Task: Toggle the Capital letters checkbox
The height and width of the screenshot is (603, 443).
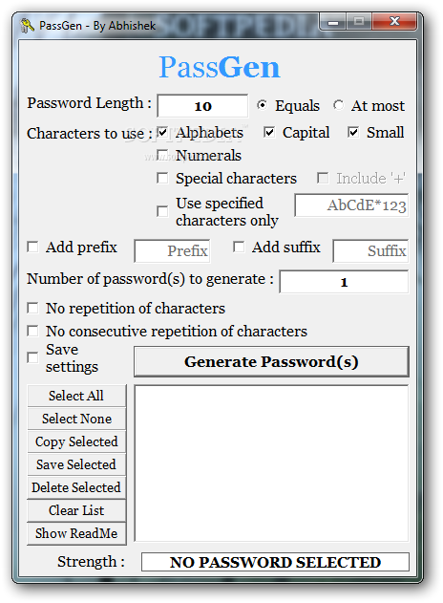Action: pos(269,133)
